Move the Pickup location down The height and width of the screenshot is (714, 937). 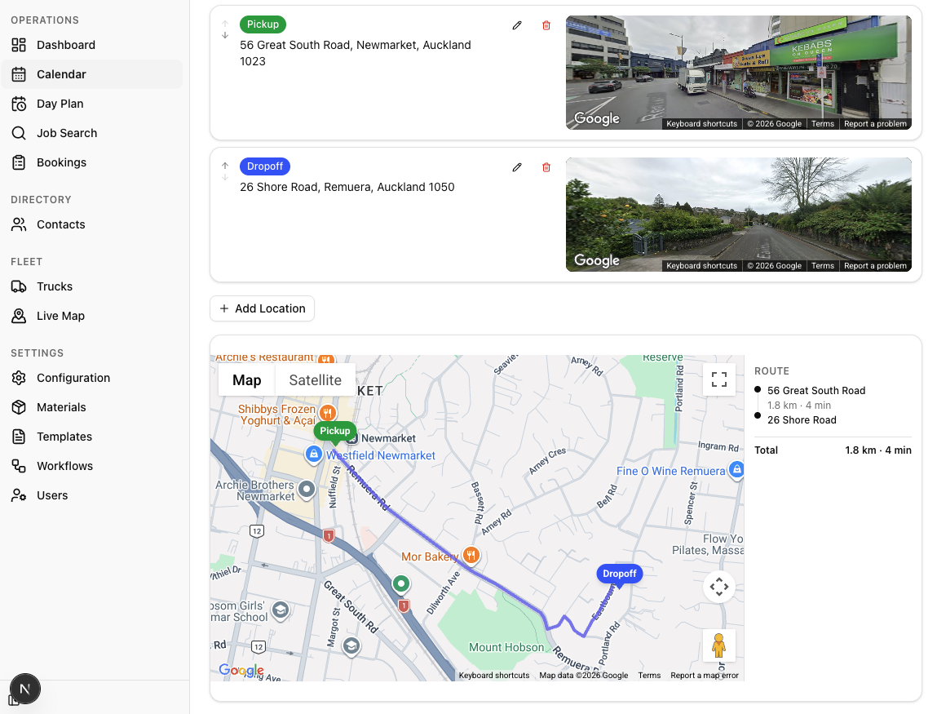click(x=225, y=35)
